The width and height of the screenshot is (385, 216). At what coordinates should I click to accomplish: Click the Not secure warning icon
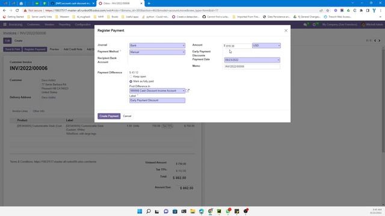pos(25,11)
